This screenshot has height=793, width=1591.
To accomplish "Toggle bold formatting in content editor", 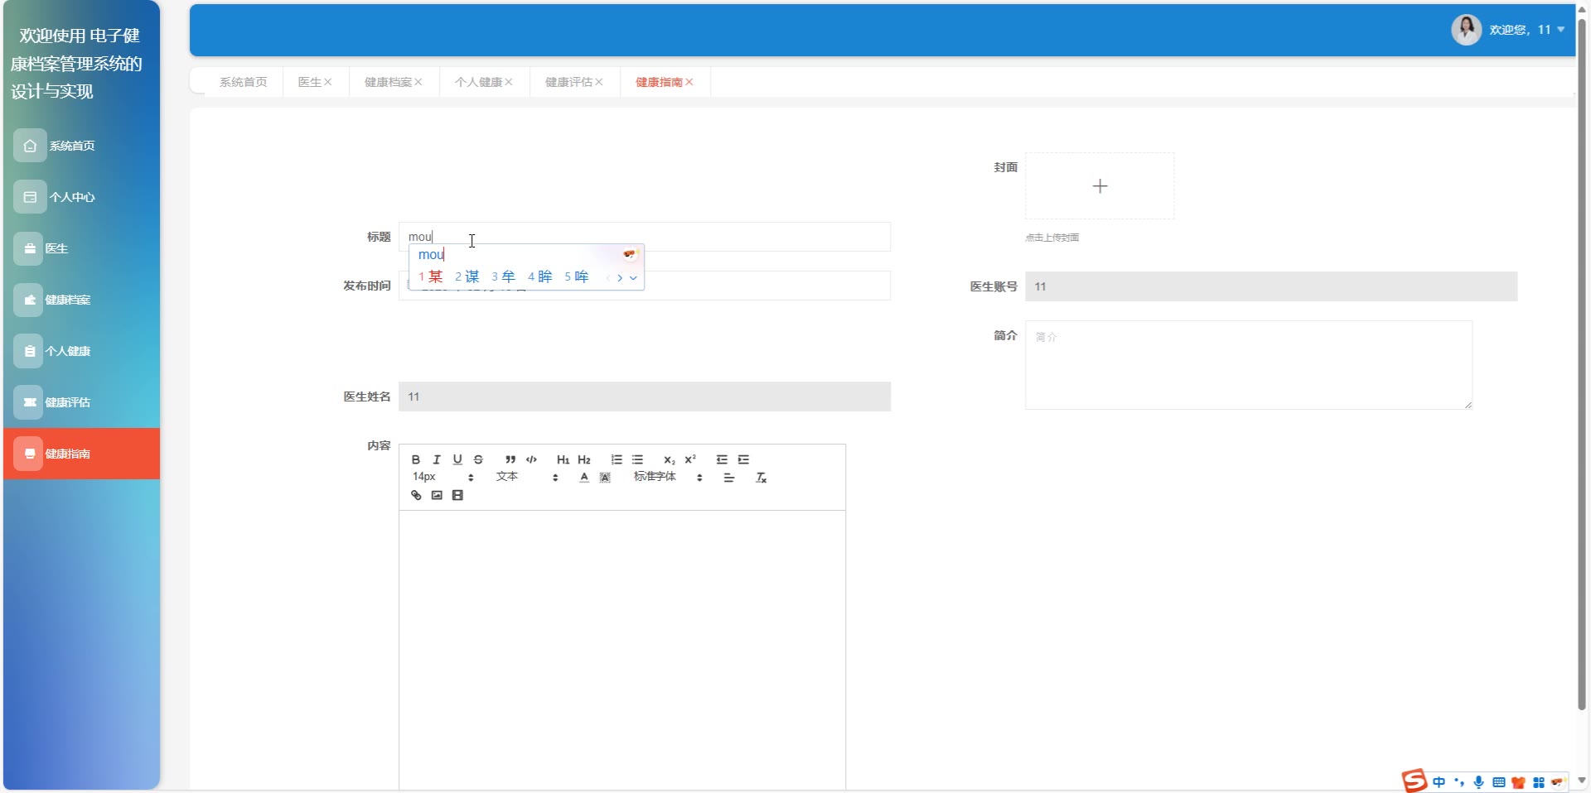I will point(416,459).
